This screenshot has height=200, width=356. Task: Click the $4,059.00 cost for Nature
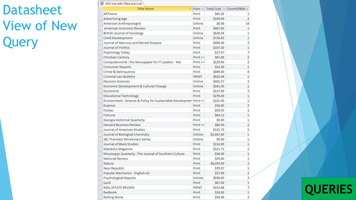215,163
